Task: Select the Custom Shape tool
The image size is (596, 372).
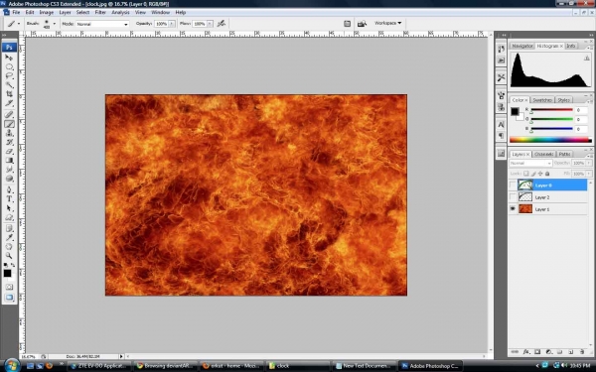Action: [x=9, y=217]
